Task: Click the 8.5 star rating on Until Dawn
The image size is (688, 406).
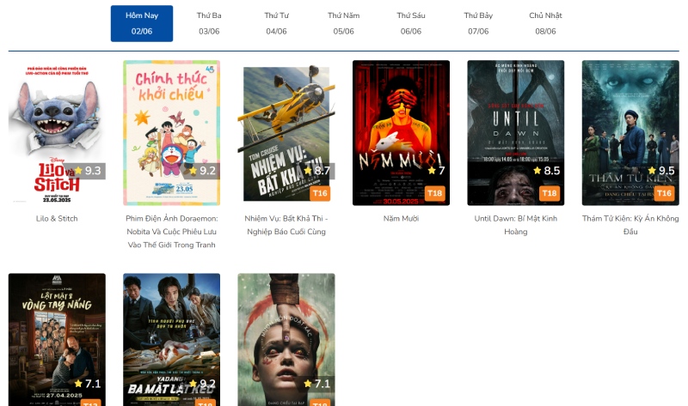Action: 546,171
